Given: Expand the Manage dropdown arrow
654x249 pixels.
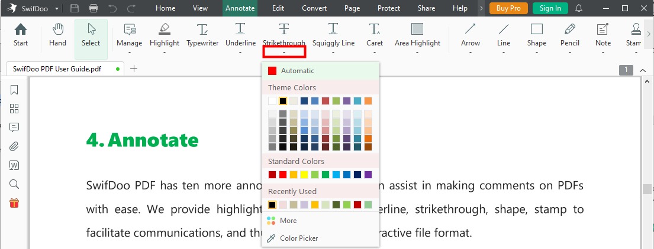Looking at the screenshot, I should click(129, 53).
